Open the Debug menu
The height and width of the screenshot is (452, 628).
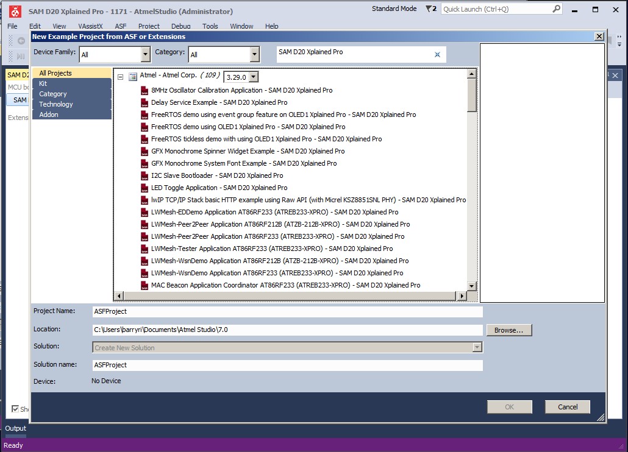click(181, 26)
